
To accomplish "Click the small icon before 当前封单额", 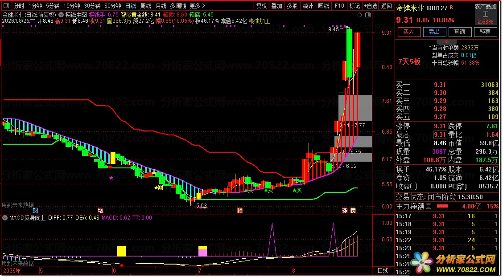I will tap(430, 47).
